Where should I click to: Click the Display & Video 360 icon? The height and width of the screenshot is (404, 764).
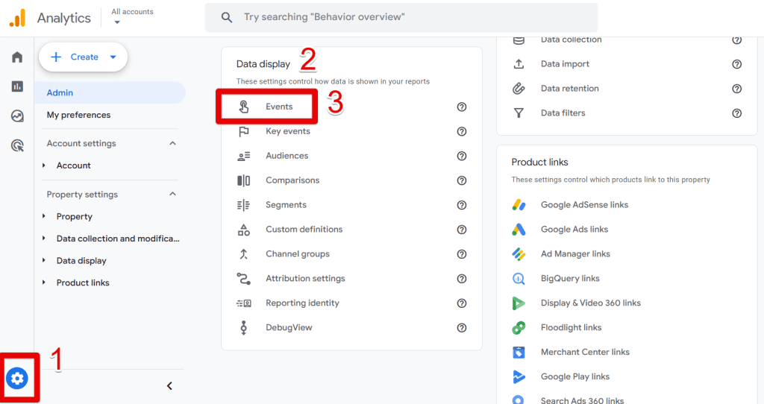pos(519,303)
